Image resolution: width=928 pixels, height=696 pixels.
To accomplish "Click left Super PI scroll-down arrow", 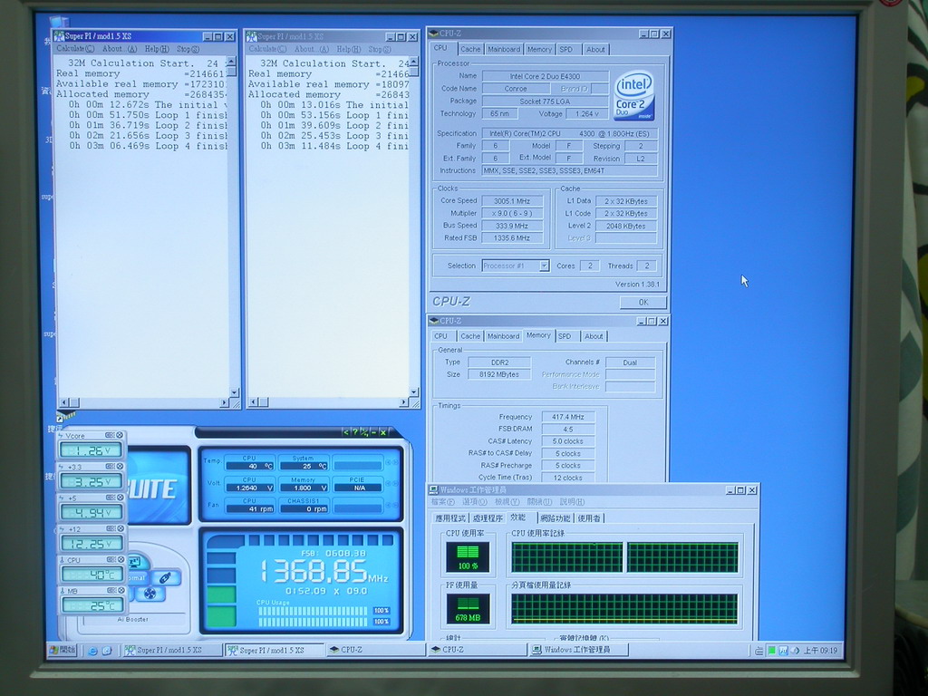I will pyautogui.click(x=234, y=392).
